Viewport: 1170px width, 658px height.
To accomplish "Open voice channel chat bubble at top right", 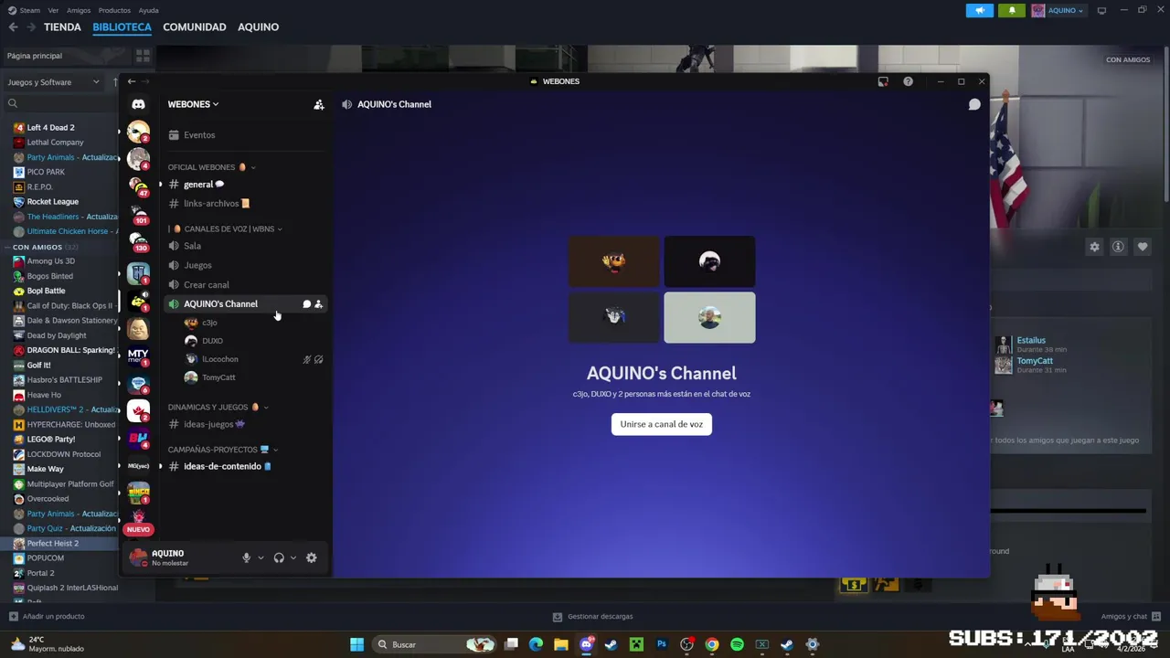I will click(x=974, y=104).
